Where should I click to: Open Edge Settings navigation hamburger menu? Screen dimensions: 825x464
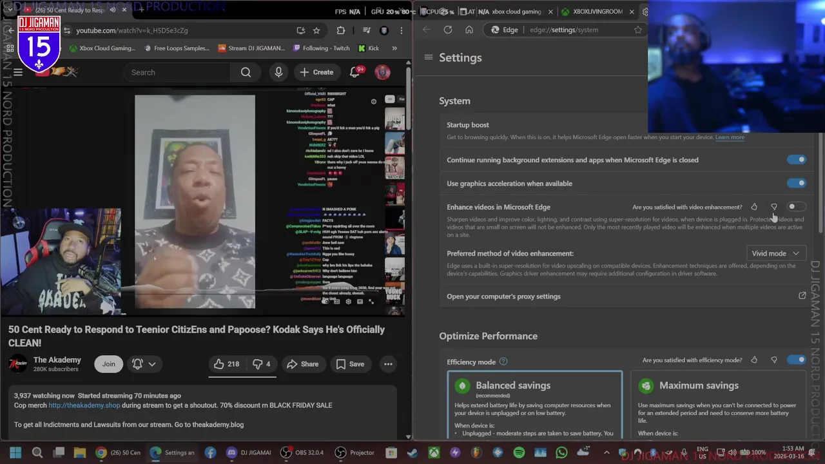(428, 57)
